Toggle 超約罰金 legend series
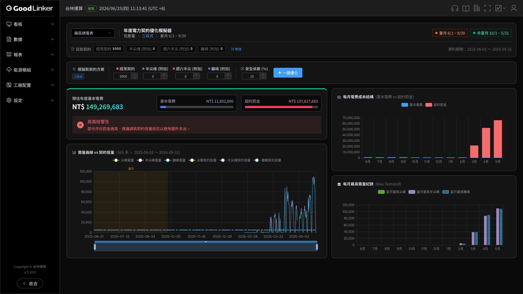The image size is (523, 294). [x=436, y=105]
